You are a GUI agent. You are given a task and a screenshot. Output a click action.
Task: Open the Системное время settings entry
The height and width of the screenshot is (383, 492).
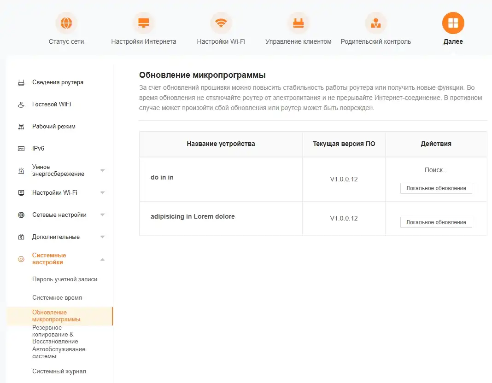56,297
